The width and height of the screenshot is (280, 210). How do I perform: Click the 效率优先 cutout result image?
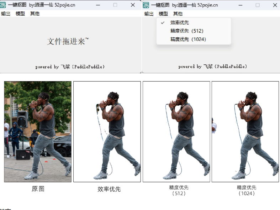(107, 131)
